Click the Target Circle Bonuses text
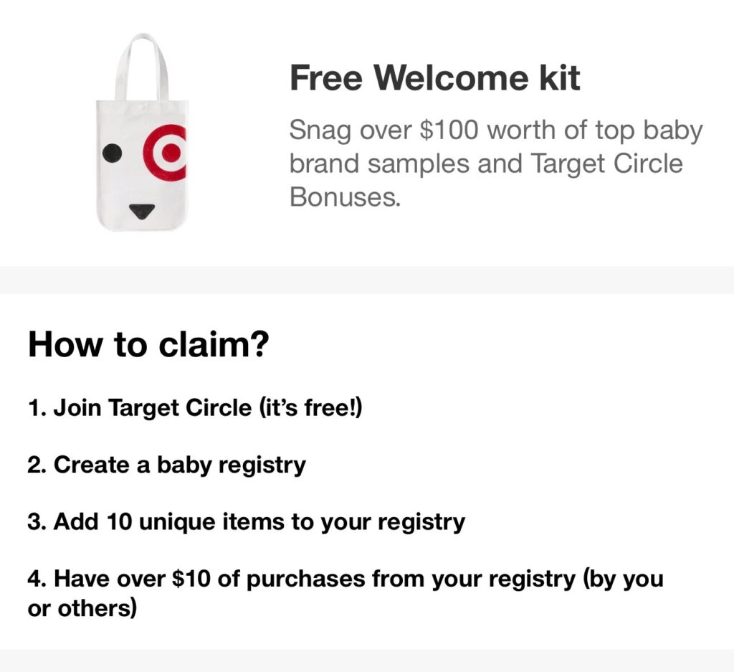Screen dimensions: 734x672 click(x=486, y=180)
